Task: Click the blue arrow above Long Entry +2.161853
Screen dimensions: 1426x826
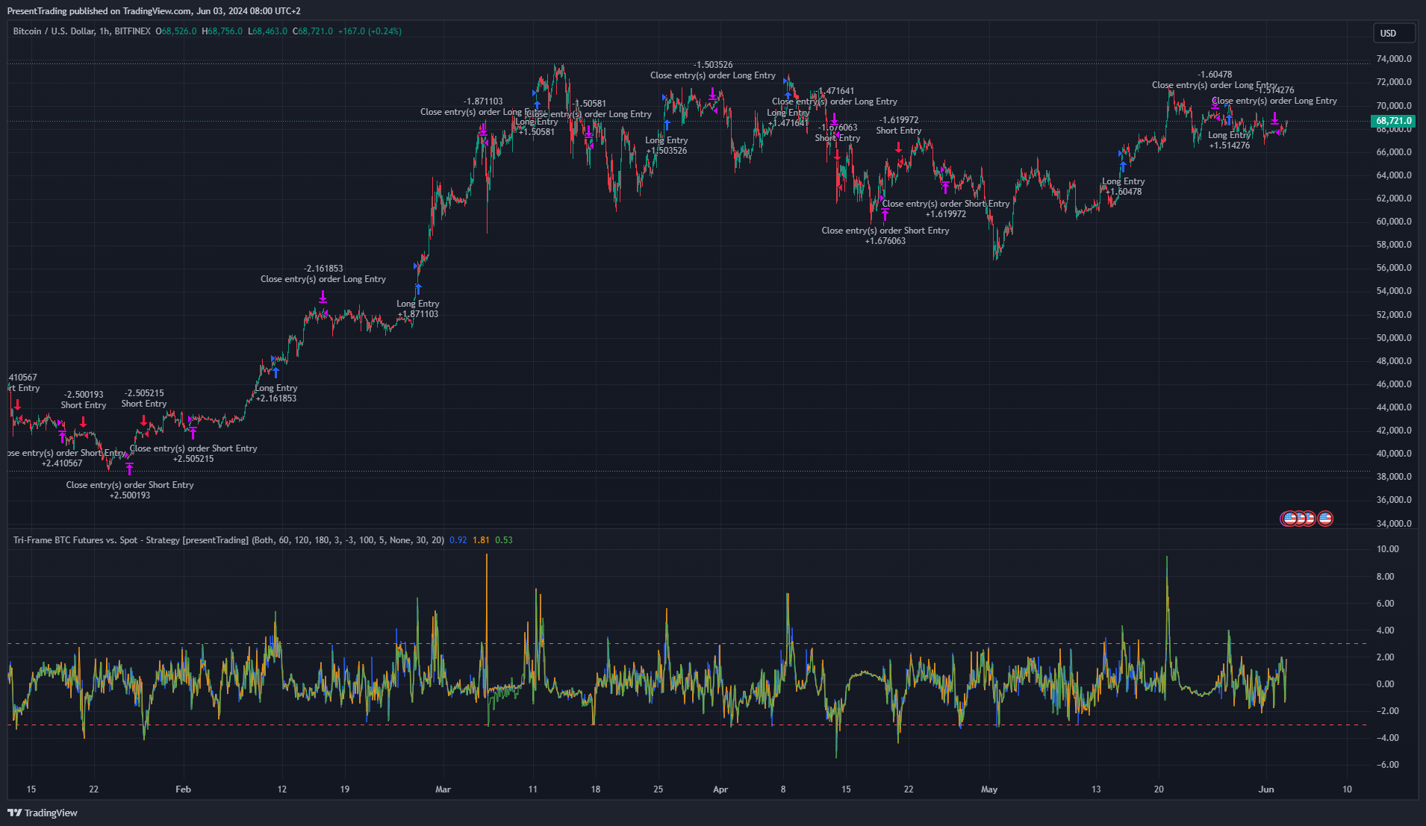Action: [275, 372]
